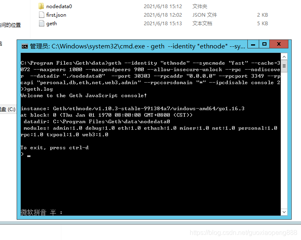Click the '>>geth.log' line
The image size is (301, 240).
(x=37, y=89)
